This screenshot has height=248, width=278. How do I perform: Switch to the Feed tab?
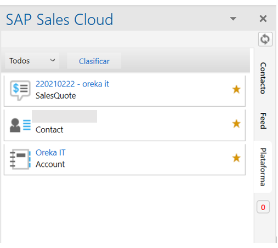pyautogui.click(x=263, y=121)
